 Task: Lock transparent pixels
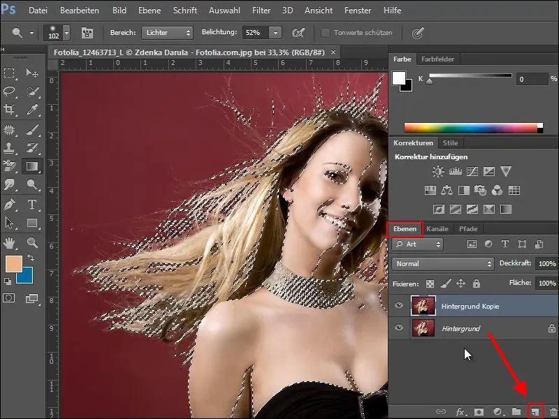[x=430, y=284]
